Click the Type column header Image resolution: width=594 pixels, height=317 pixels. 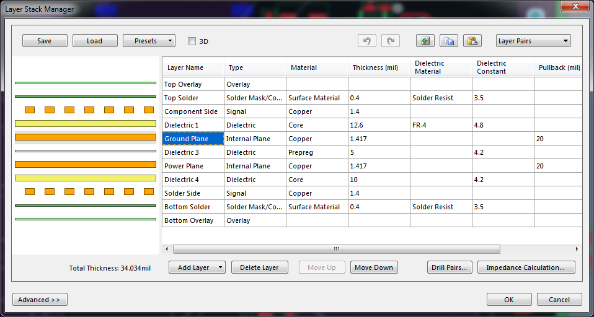pyautogui.click(x=255, y=67)
